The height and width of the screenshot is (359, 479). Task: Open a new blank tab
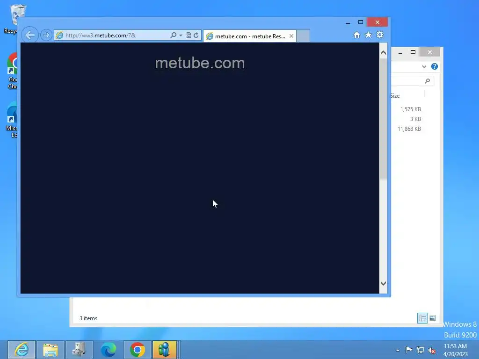303,36
